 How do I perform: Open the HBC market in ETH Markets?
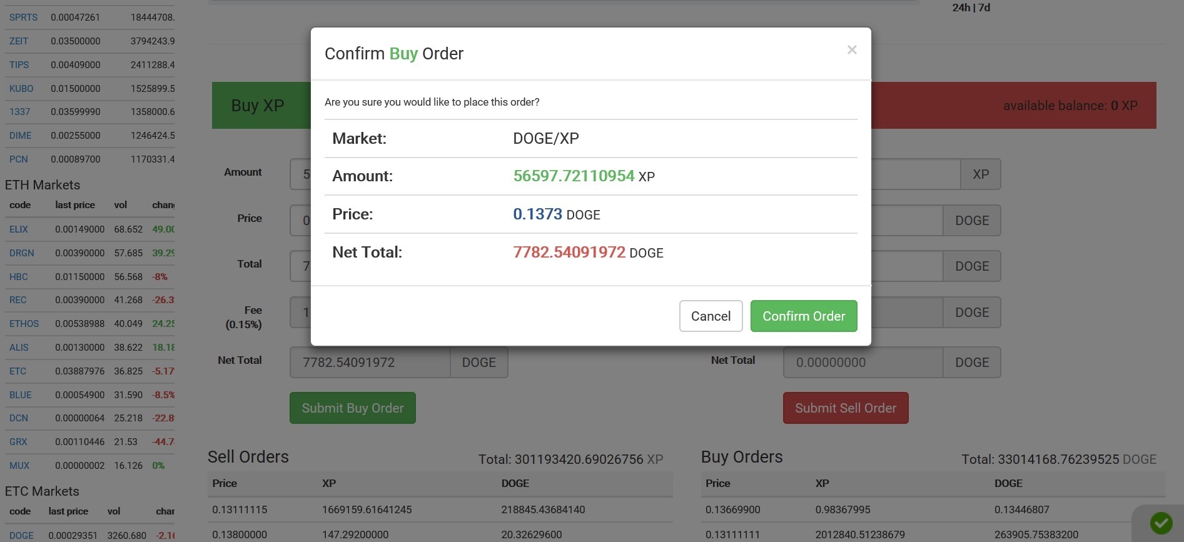tap(18, 277)
